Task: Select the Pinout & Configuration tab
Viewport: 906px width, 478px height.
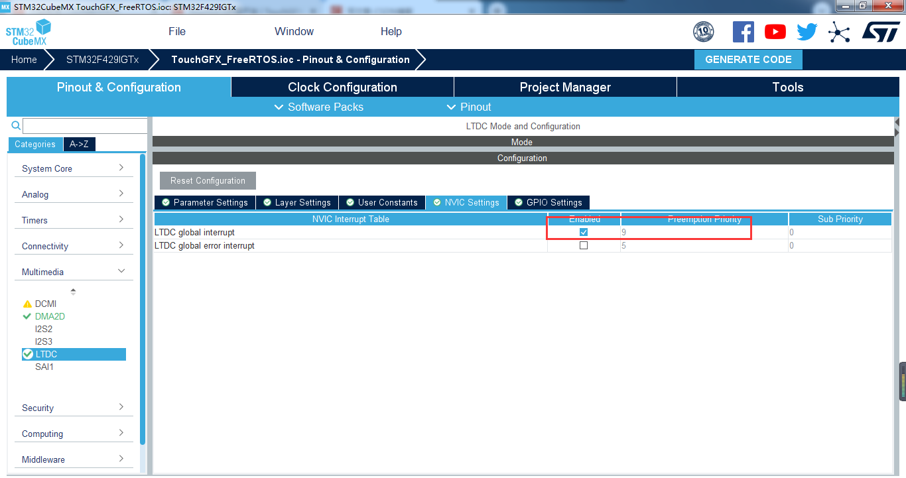Action: point(119,87)
